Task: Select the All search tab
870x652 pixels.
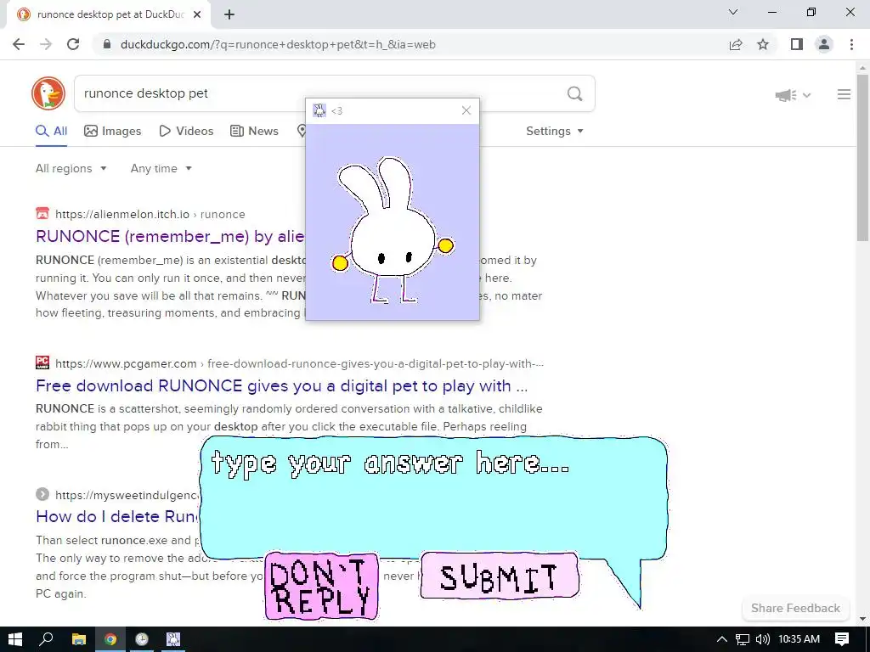Action: [51, 132]
